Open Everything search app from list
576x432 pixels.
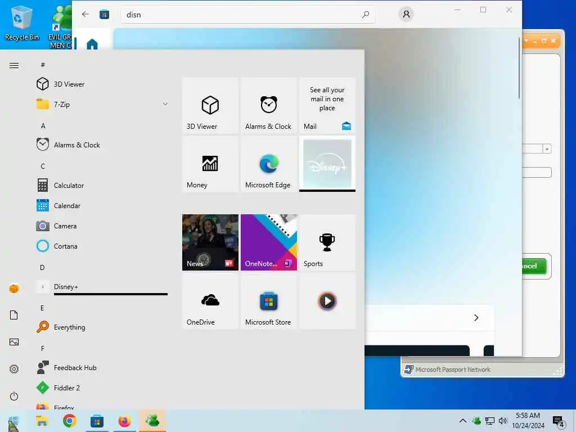tap(102, 327)
